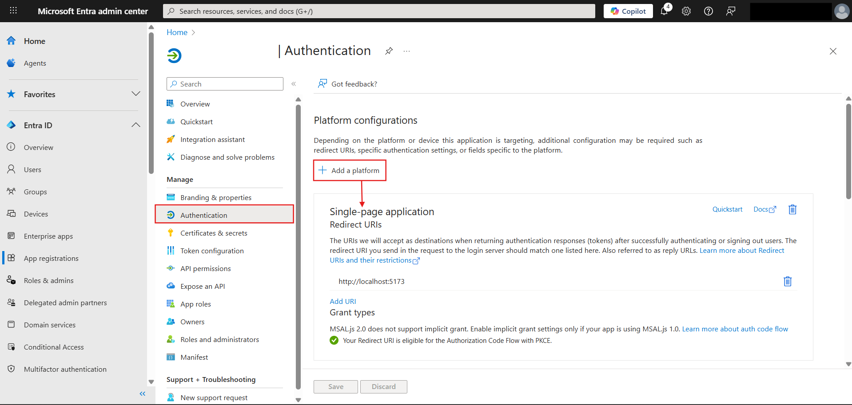Pin the Authentication page
Screen dimensions: 852x405
click(389, 51)
